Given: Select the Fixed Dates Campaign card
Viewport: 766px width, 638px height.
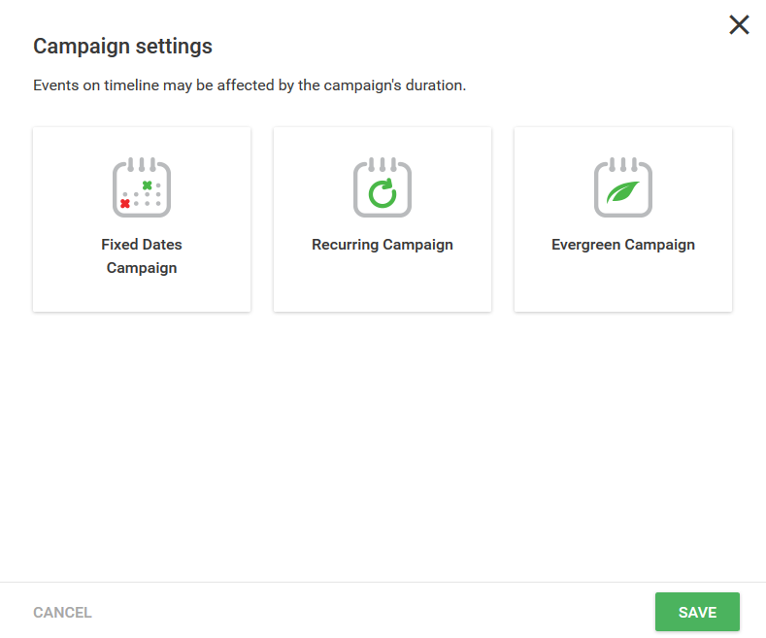Looking at the screenshot, I should (142, 219).
